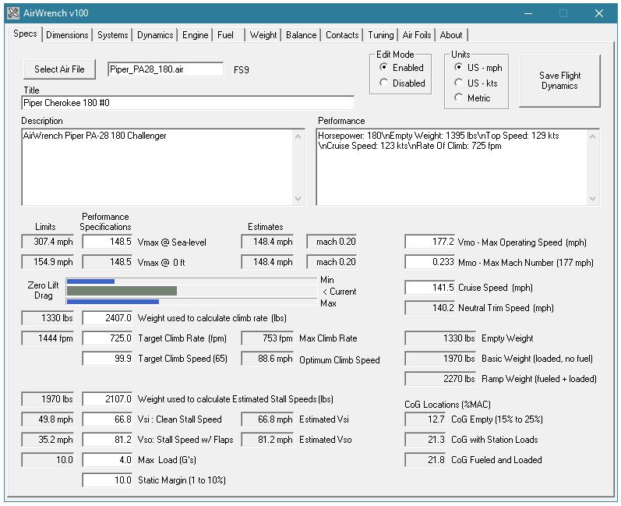Click the Zero Lift Drag Current bar
This screenshot has height=506, width=621.
tap(122, 291)
